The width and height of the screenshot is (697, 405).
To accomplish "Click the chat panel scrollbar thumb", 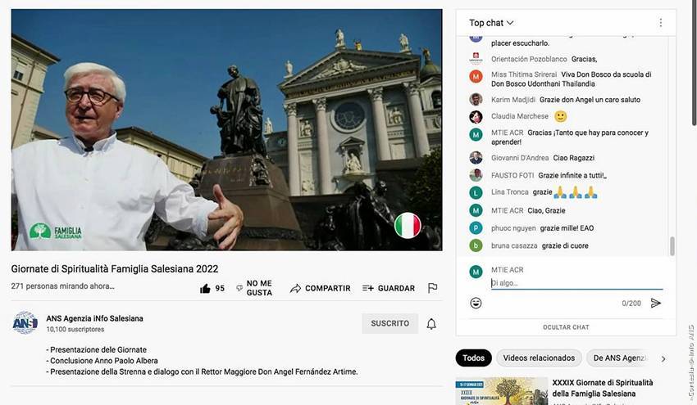I will point(672,246).
